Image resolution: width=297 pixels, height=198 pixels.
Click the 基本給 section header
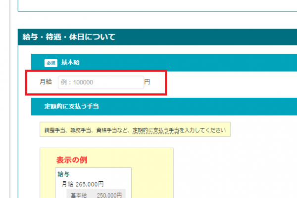point(164,63)
